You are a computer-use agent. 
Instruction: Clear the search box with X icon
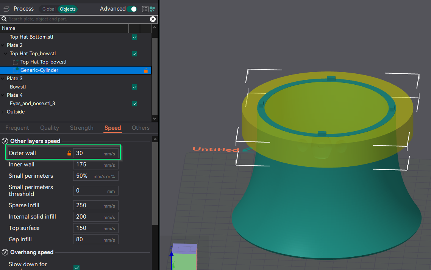(153, 19)
